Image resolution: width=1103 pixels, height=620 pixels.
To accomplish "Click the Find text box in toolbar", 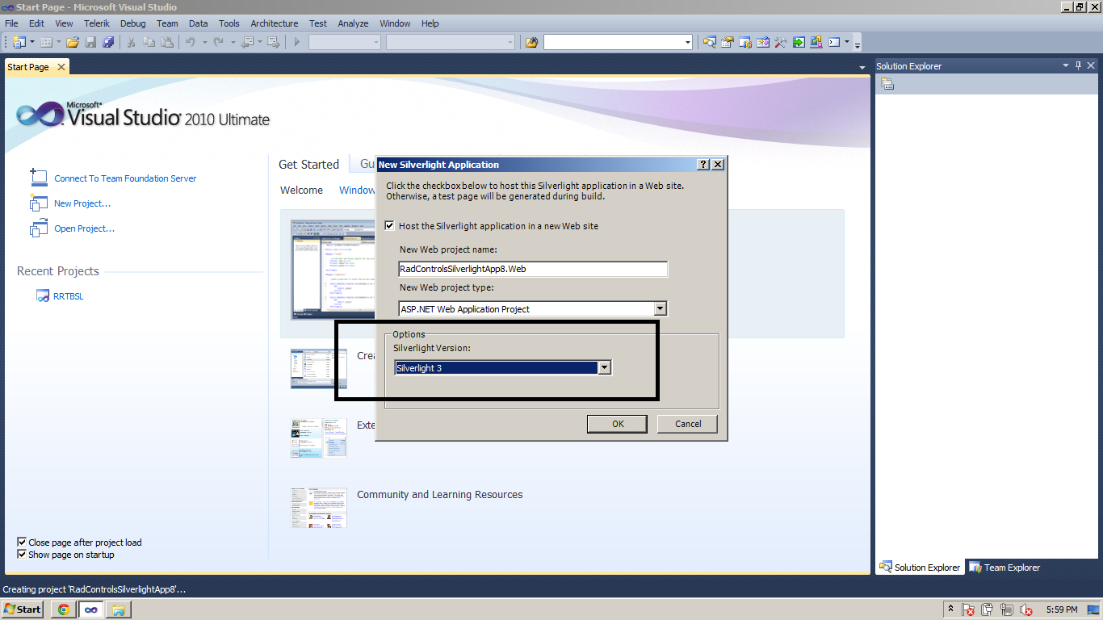I will click(613, 42).
